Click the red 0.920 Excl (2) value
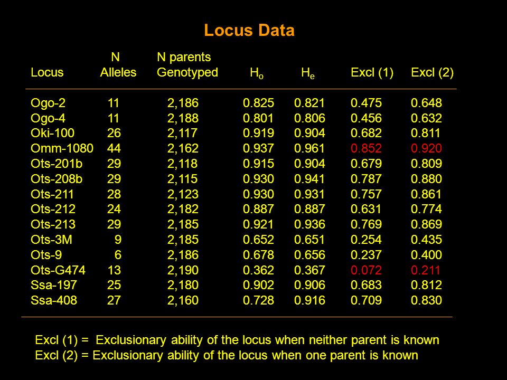Viewport: 507px width, 380px height. [426, 148]
